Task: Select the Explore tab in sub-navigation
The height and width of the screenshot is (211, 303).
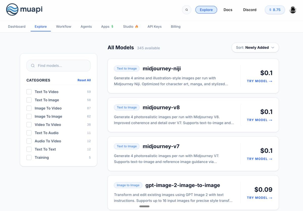Action: [x=41, y=26]
